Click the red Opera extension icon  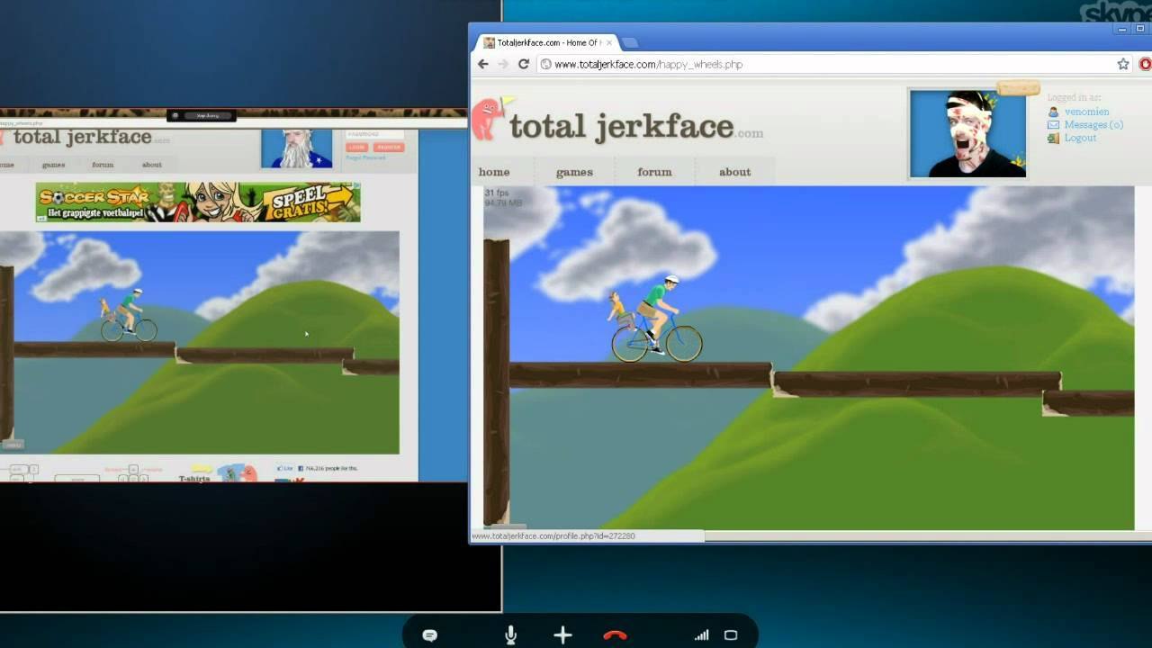point(1146,64)
